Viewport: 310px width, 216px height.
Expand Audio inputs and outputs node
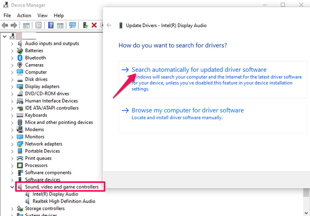pyautogui.click(x=12, y=44)
